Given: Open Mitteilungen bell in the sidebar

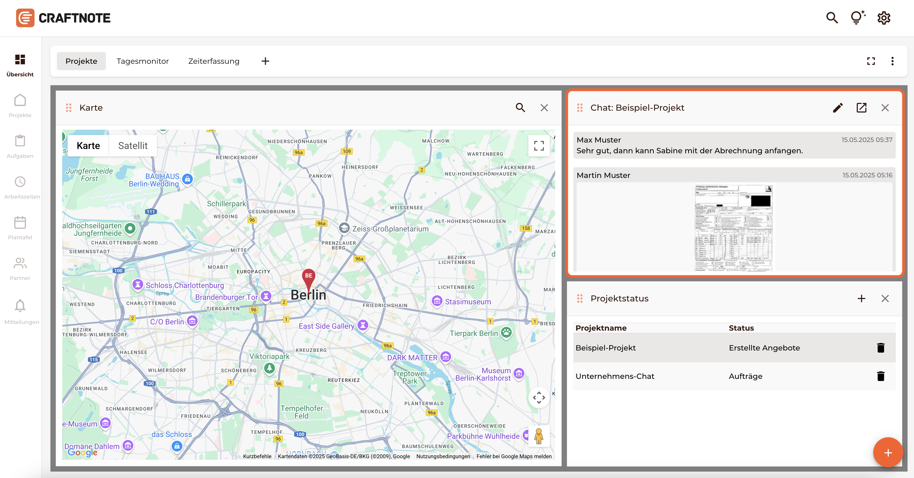Looking at the screenshot, I should pos(21,312).
